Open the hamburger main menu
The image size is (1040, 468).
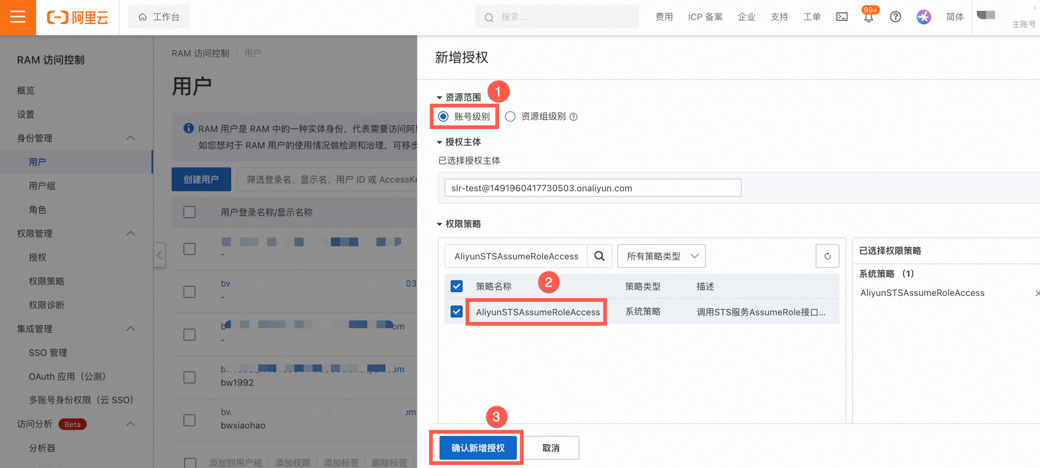coord(18,17)
